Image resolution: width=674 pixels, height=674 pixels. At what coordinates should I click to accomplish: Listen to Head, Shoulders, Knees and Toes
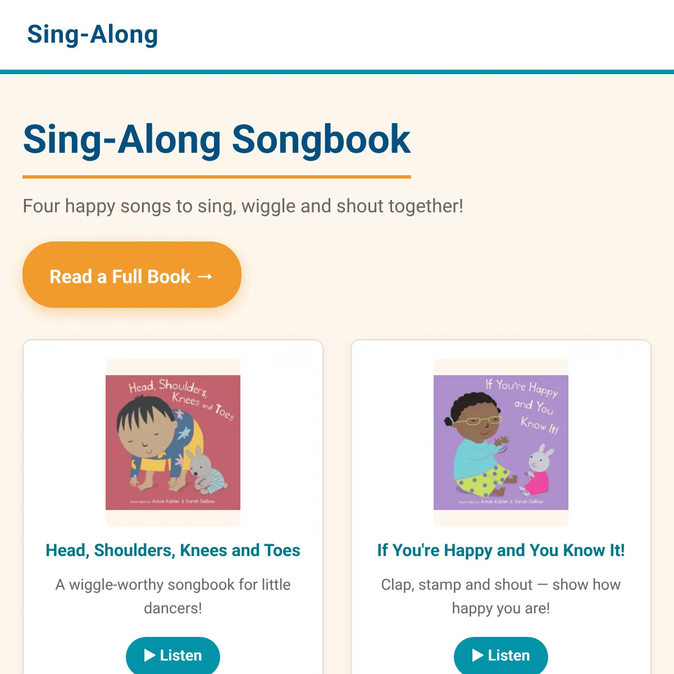[x=173, y=655]
